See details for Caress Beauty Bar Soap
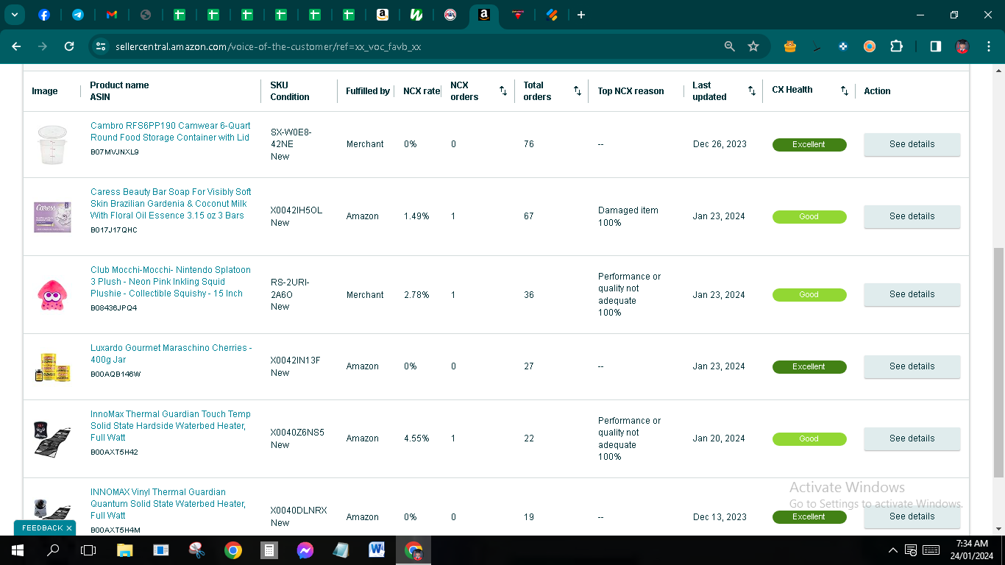Image resolution: width=1005 pixels, height=565 pixels. pyautogui.click(x=912, y=216)
